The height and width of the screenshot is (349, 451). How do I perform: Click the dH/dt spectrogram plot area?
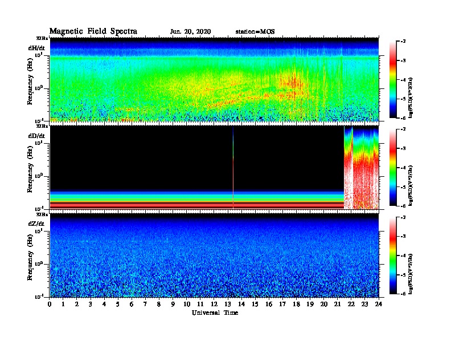click(x=214, y=79)
